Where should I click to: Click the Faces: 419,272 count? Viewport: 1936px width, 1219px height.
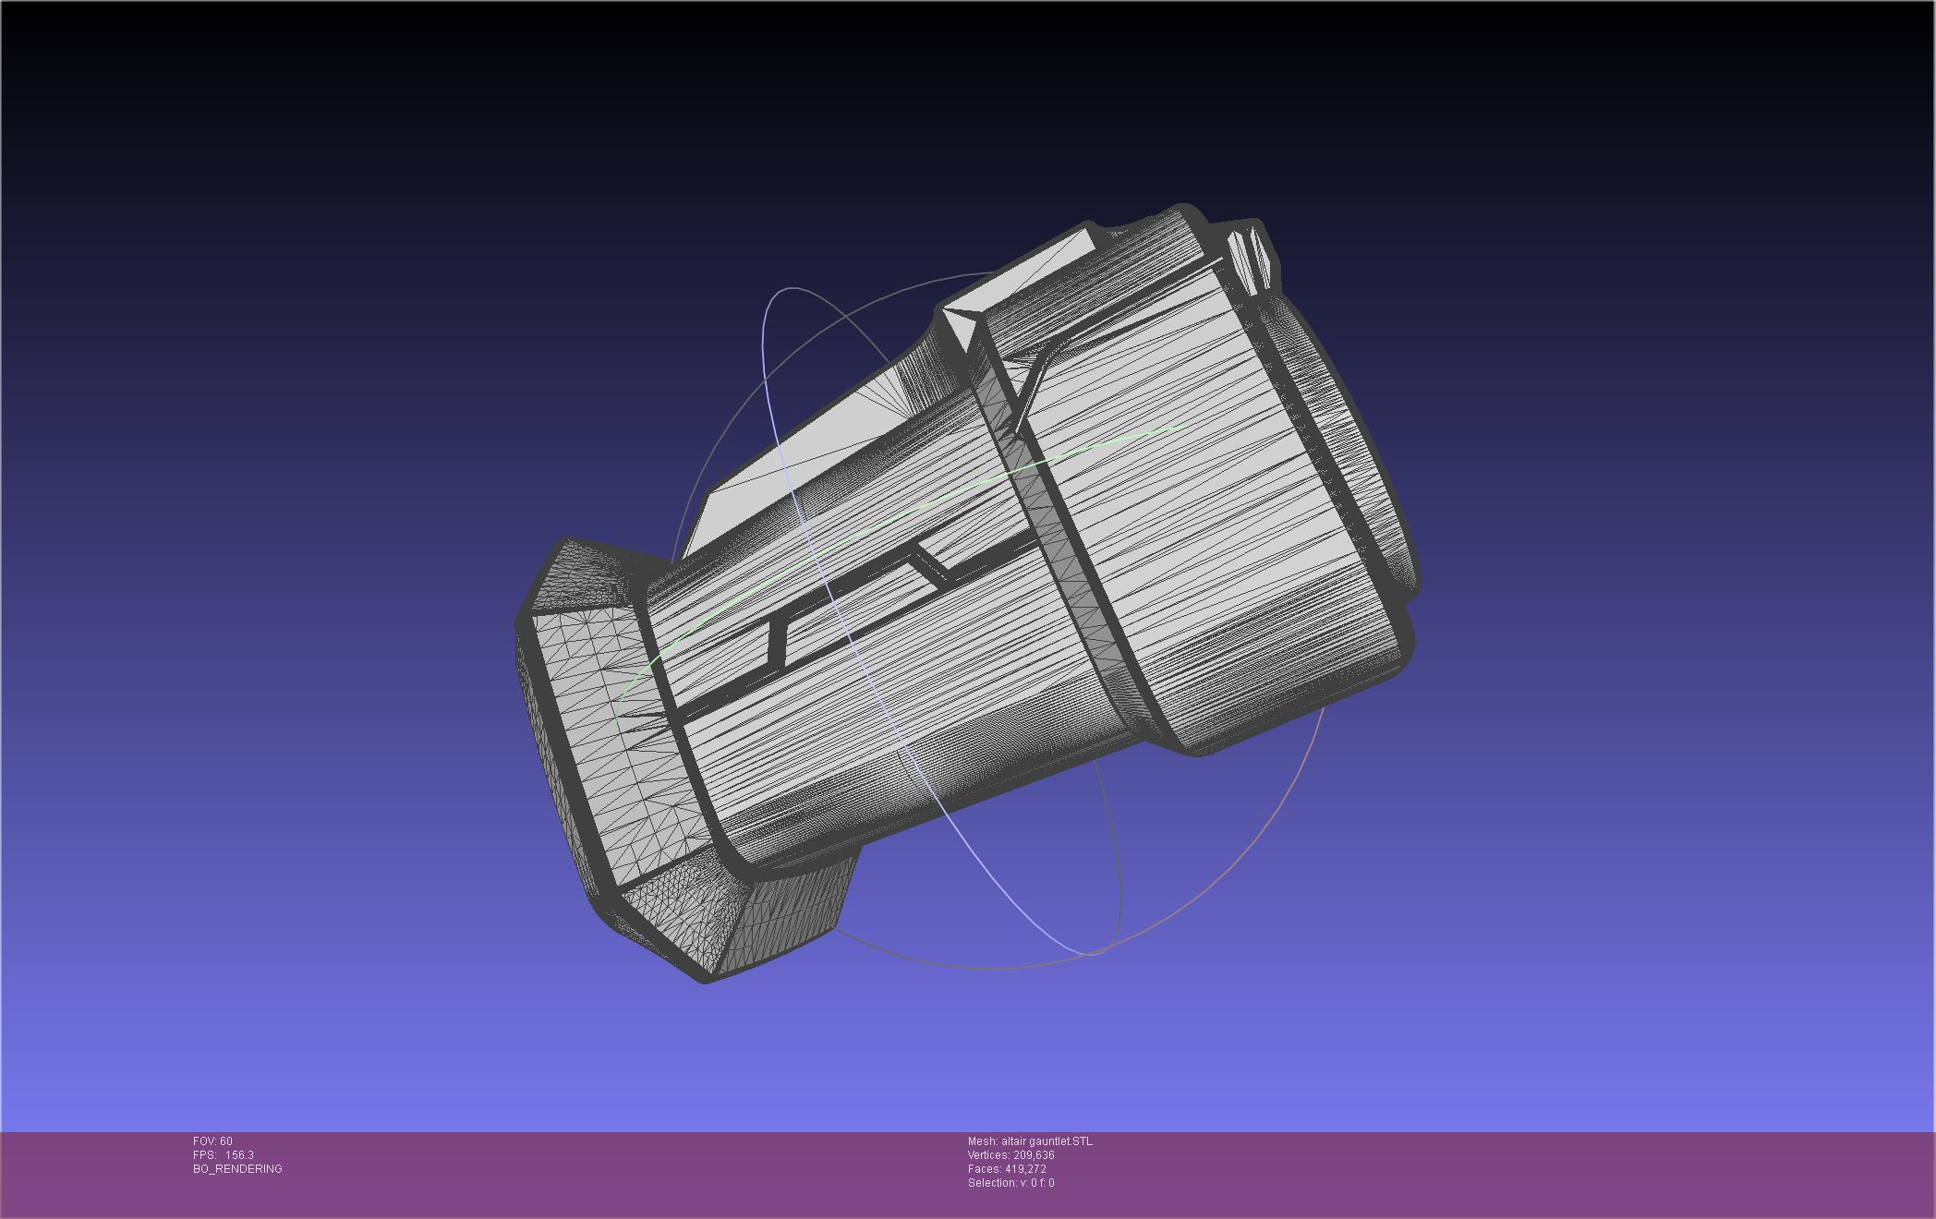[x=1007, y=1169]
